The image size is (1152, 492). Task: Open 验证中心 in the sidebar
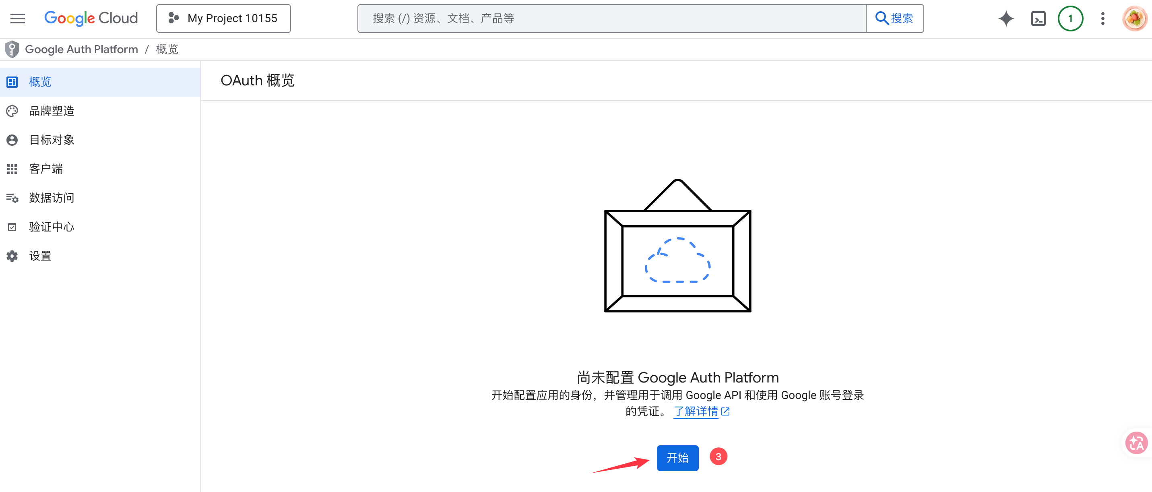tap(100, 227)
